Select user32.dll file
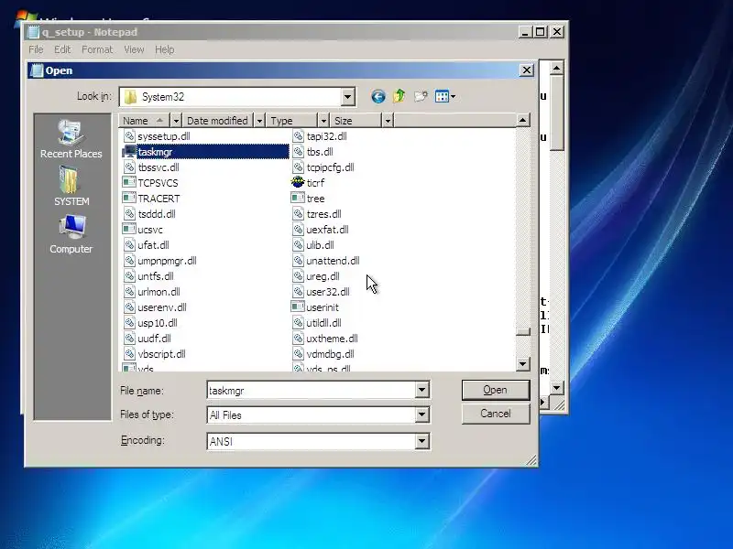 click(321, 292)
